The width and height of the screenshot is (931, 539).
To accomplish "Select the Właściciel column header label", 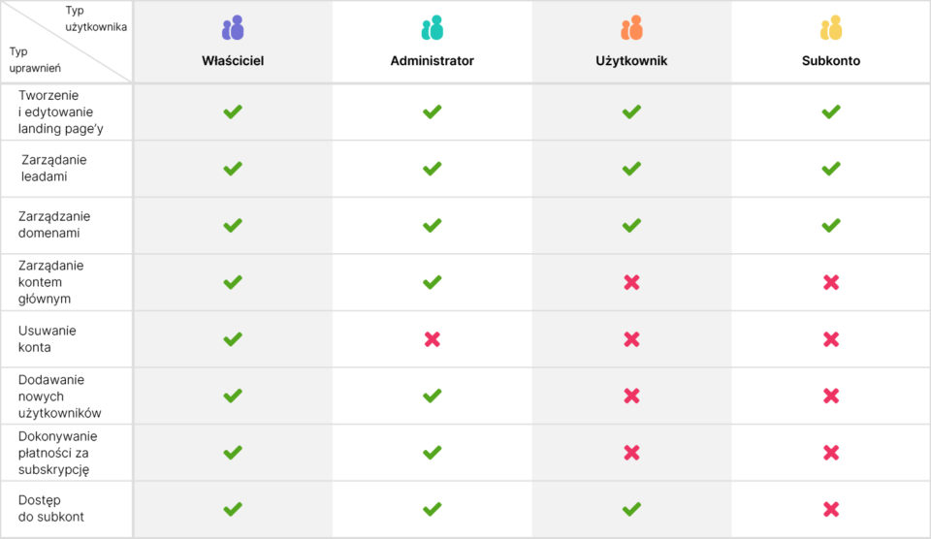I will click(x=233, y=60).
